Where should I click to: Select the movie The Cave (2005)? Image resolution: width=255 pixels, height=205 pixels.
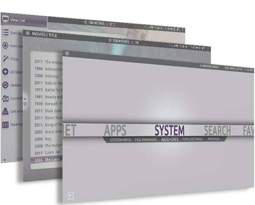tap(47, 159)
